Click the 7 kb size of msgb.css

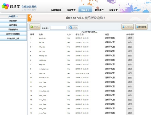pos(68,65)
